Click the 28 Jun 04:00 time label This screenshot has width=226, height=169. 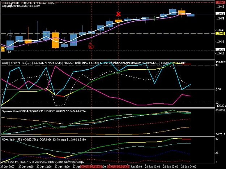point(188,167)
